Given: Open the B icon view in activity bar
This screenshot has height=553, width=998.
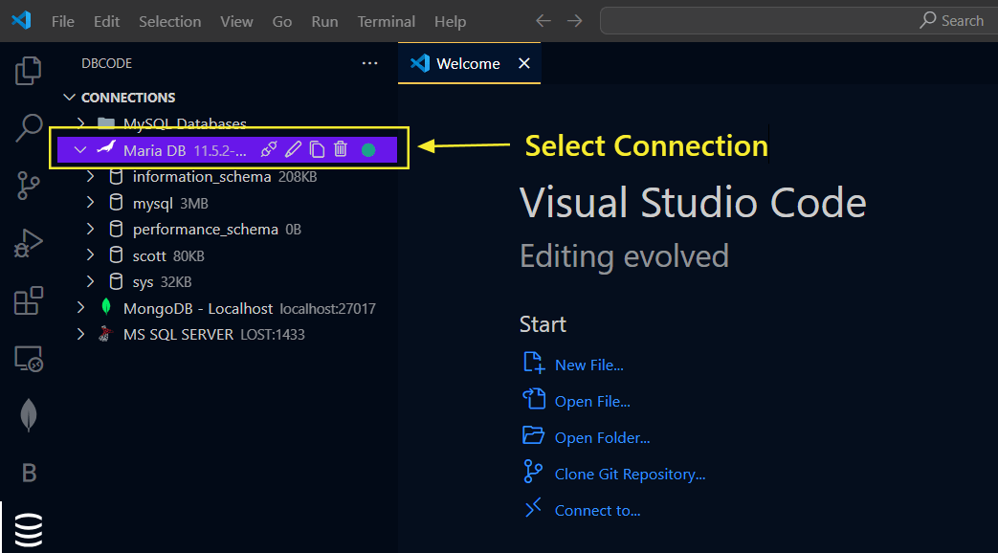Looking at the screenshot, I should coord(29,473).
